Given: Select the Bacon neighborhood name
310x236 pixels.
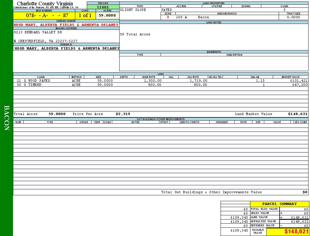Looking at the screenshot, I should coord(203,17).
